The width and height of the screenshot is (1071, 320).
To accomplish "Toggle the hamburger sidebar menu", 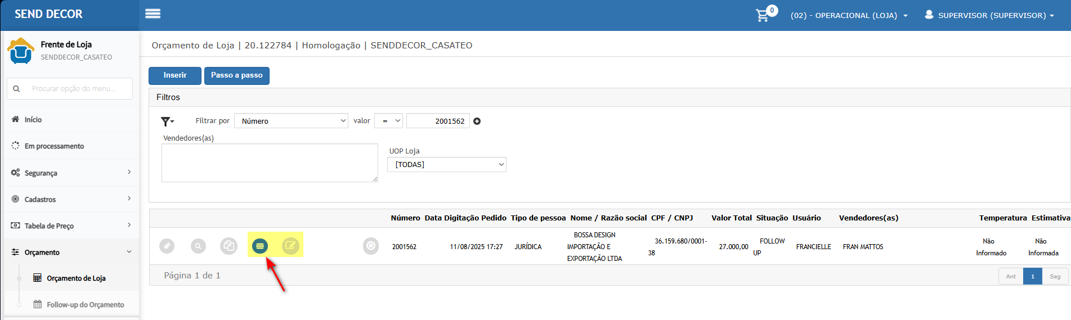I will tap(153, 14).
